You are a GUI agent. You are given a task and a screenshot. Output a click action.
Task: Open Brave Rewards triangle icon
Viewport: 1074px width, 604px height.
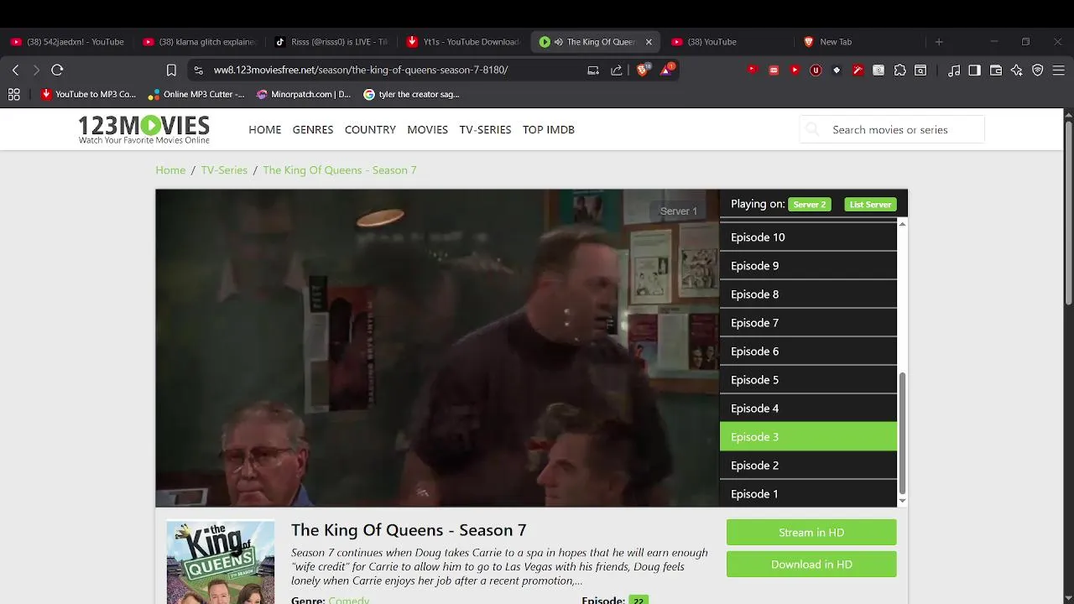click(666, 70)
